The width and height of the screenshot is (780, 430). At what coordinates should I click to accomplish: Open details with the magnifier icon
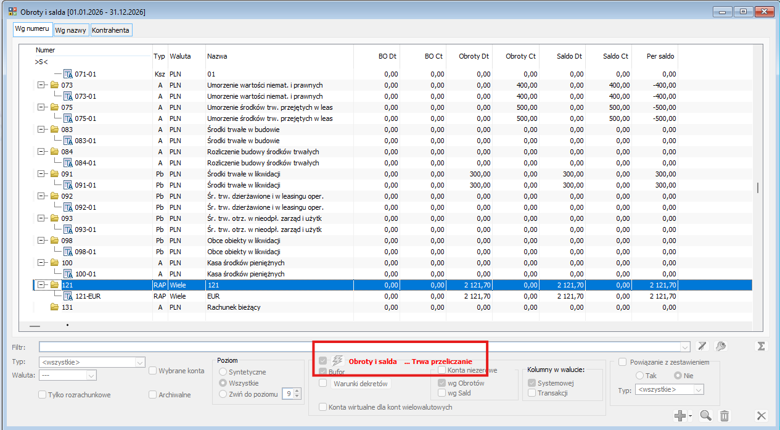click(707, 416)
